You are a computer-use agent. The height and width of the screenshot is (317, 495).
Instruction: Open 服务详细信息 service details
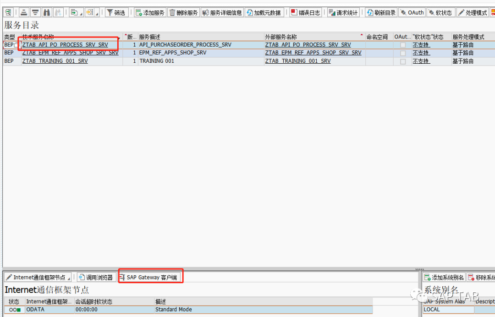tap(222, 13)
